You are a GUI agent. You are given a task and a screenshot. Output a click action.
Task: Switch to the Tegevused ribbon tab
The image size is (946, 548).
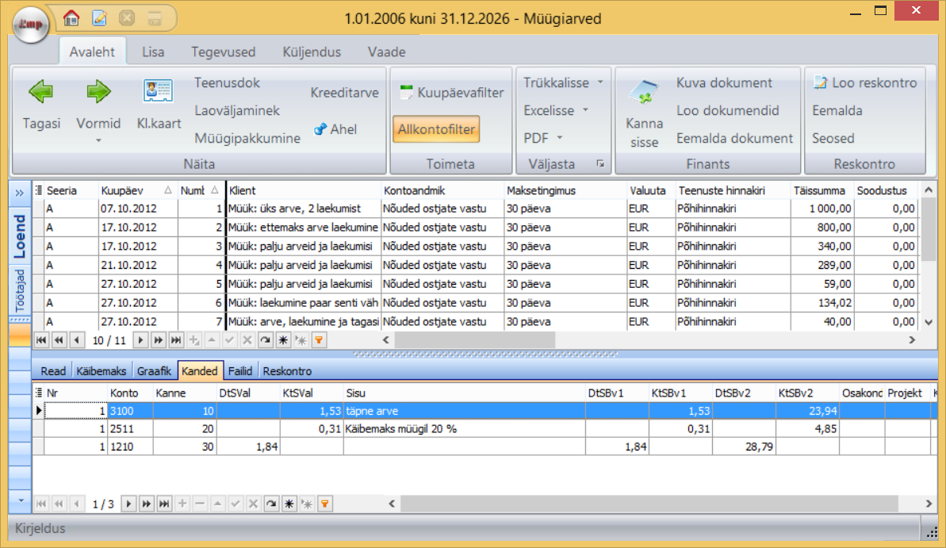coord(223,52)
